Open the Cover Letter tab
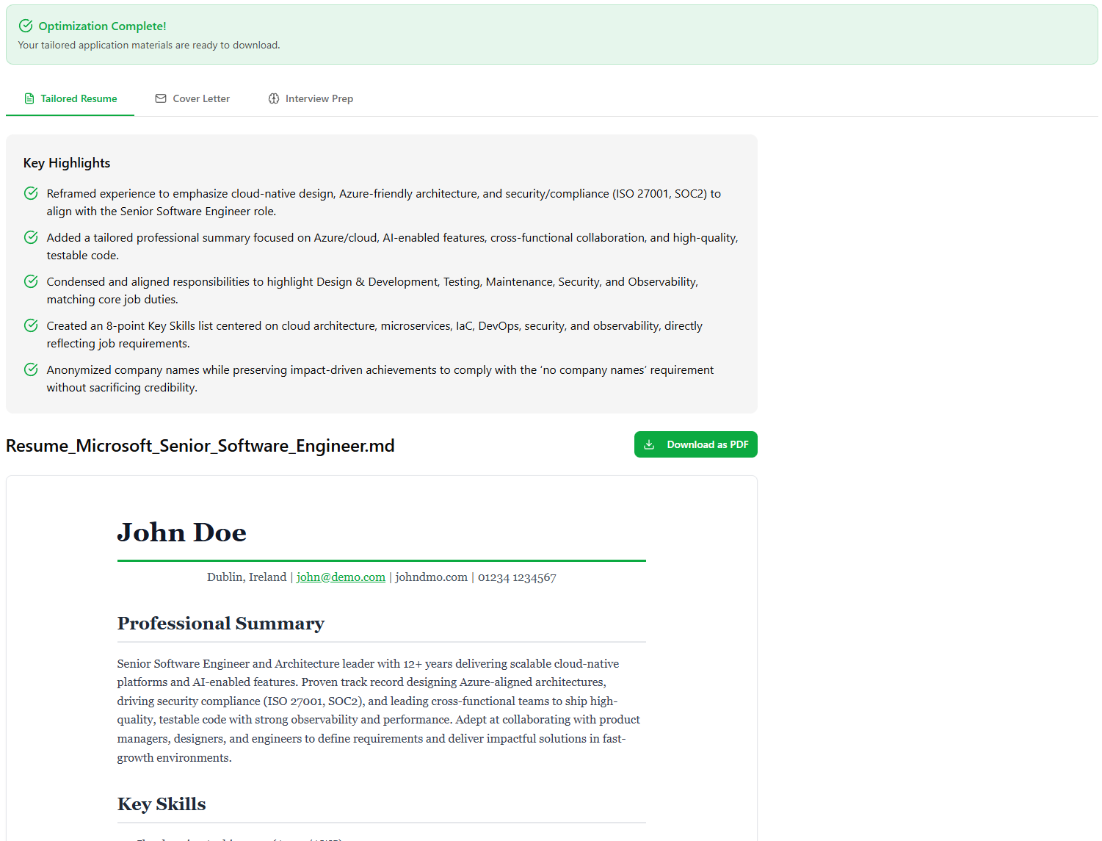1102x841 pixels. pyautogui.click(x=192, y=98)
